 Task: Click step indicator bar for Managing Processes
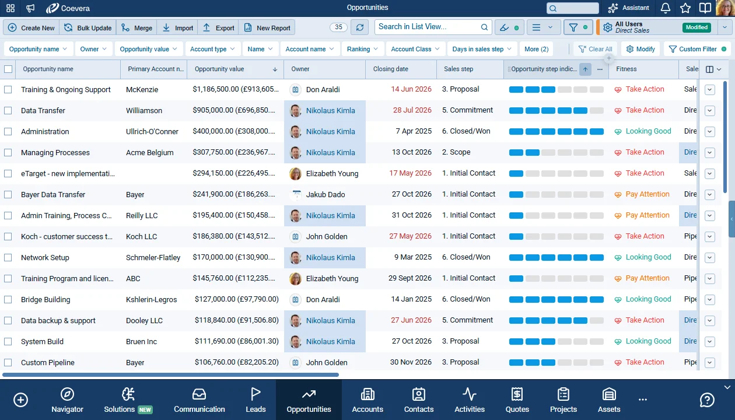click(556, 153)
